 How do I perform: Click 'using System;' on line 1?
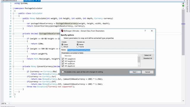click(x=21, y=3)
